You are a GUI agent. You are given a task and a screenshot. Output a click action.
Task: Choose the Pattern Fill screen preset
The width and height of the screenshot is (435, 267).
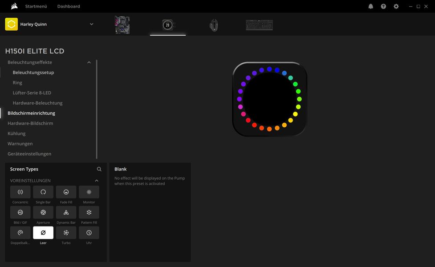coord(89,212)
